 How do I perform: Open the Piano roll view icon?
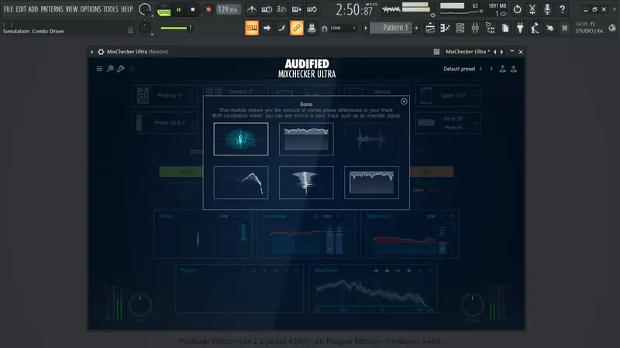coord(445,28)
